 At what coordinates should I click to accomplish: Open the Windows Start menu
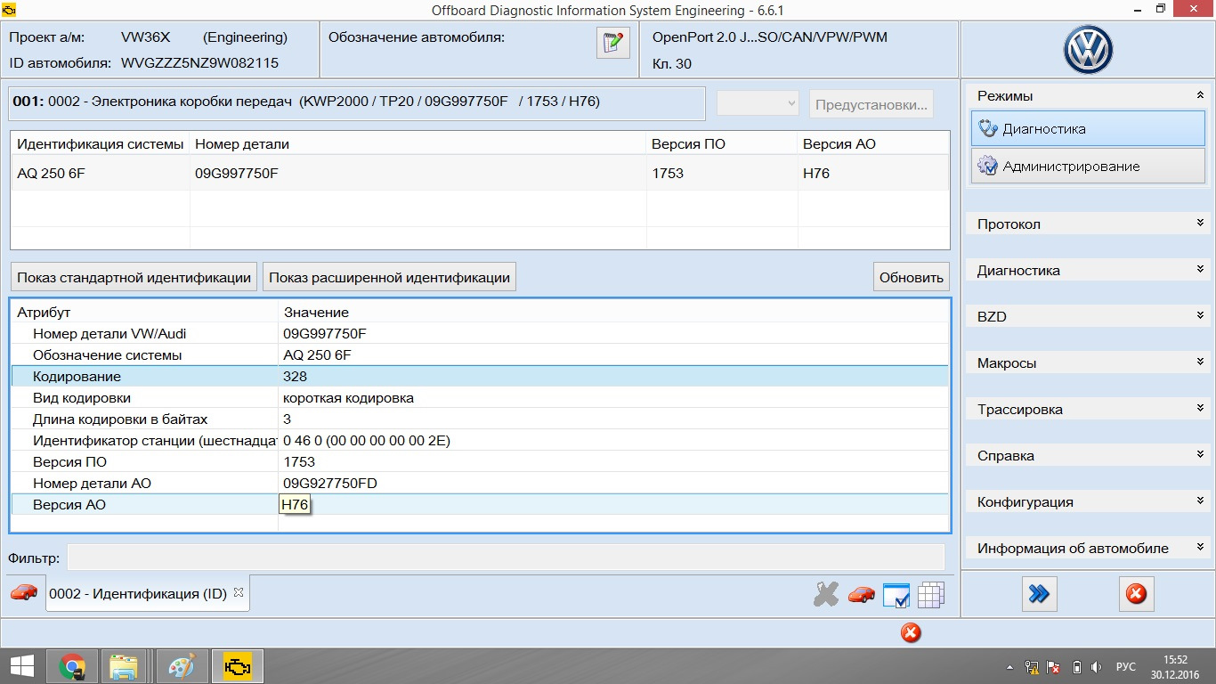[22, 666]
